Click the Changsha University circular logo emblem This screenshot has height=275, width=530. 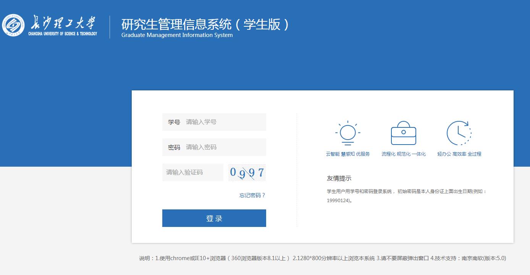click(14, 25)
